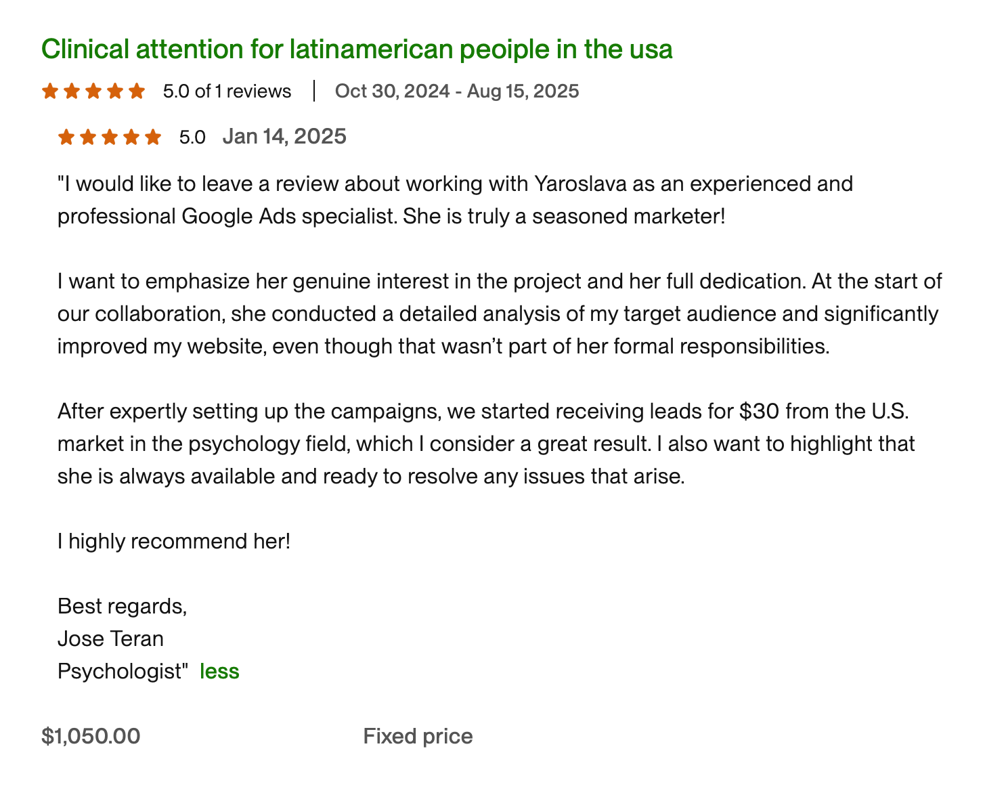The width and height of the screenshot is (1006, 799).
Task: Click the Fixed price label
Action: tap(418, 736)
